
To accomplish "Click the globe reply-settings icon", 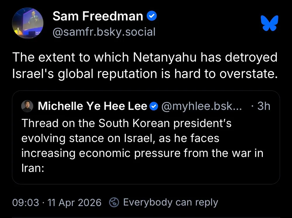I will click(x=114, y=202).
